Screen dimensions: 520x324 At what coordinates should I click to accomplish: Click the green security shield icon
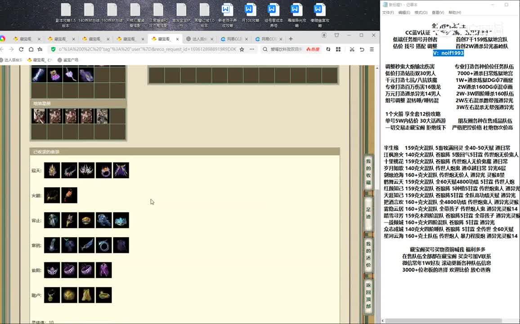click(53, 49)
